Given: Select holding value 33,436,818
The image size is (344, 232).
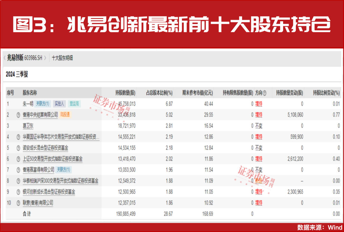Looking at the screenshot, I should click(x=127, y=115).
